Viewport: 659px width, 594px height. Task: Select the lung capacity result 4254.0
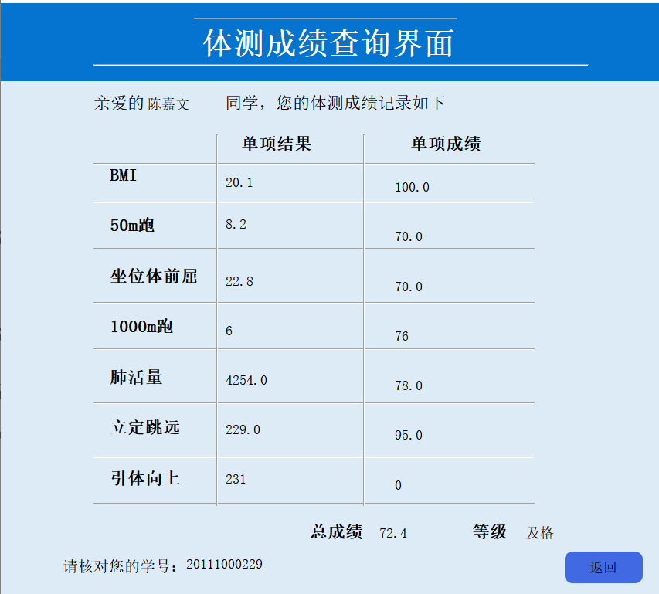coord(246,379)
